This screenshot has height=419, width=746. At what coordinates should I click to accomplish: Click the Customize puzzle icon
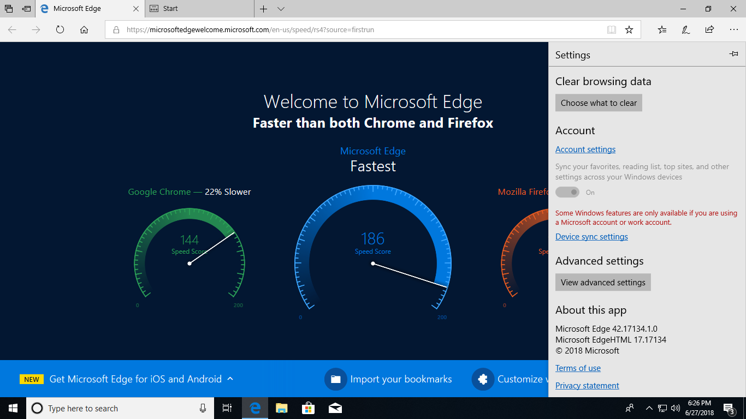(483, 379)
